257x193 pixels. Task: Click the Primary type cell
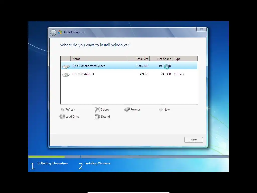(x=179, y=74)
